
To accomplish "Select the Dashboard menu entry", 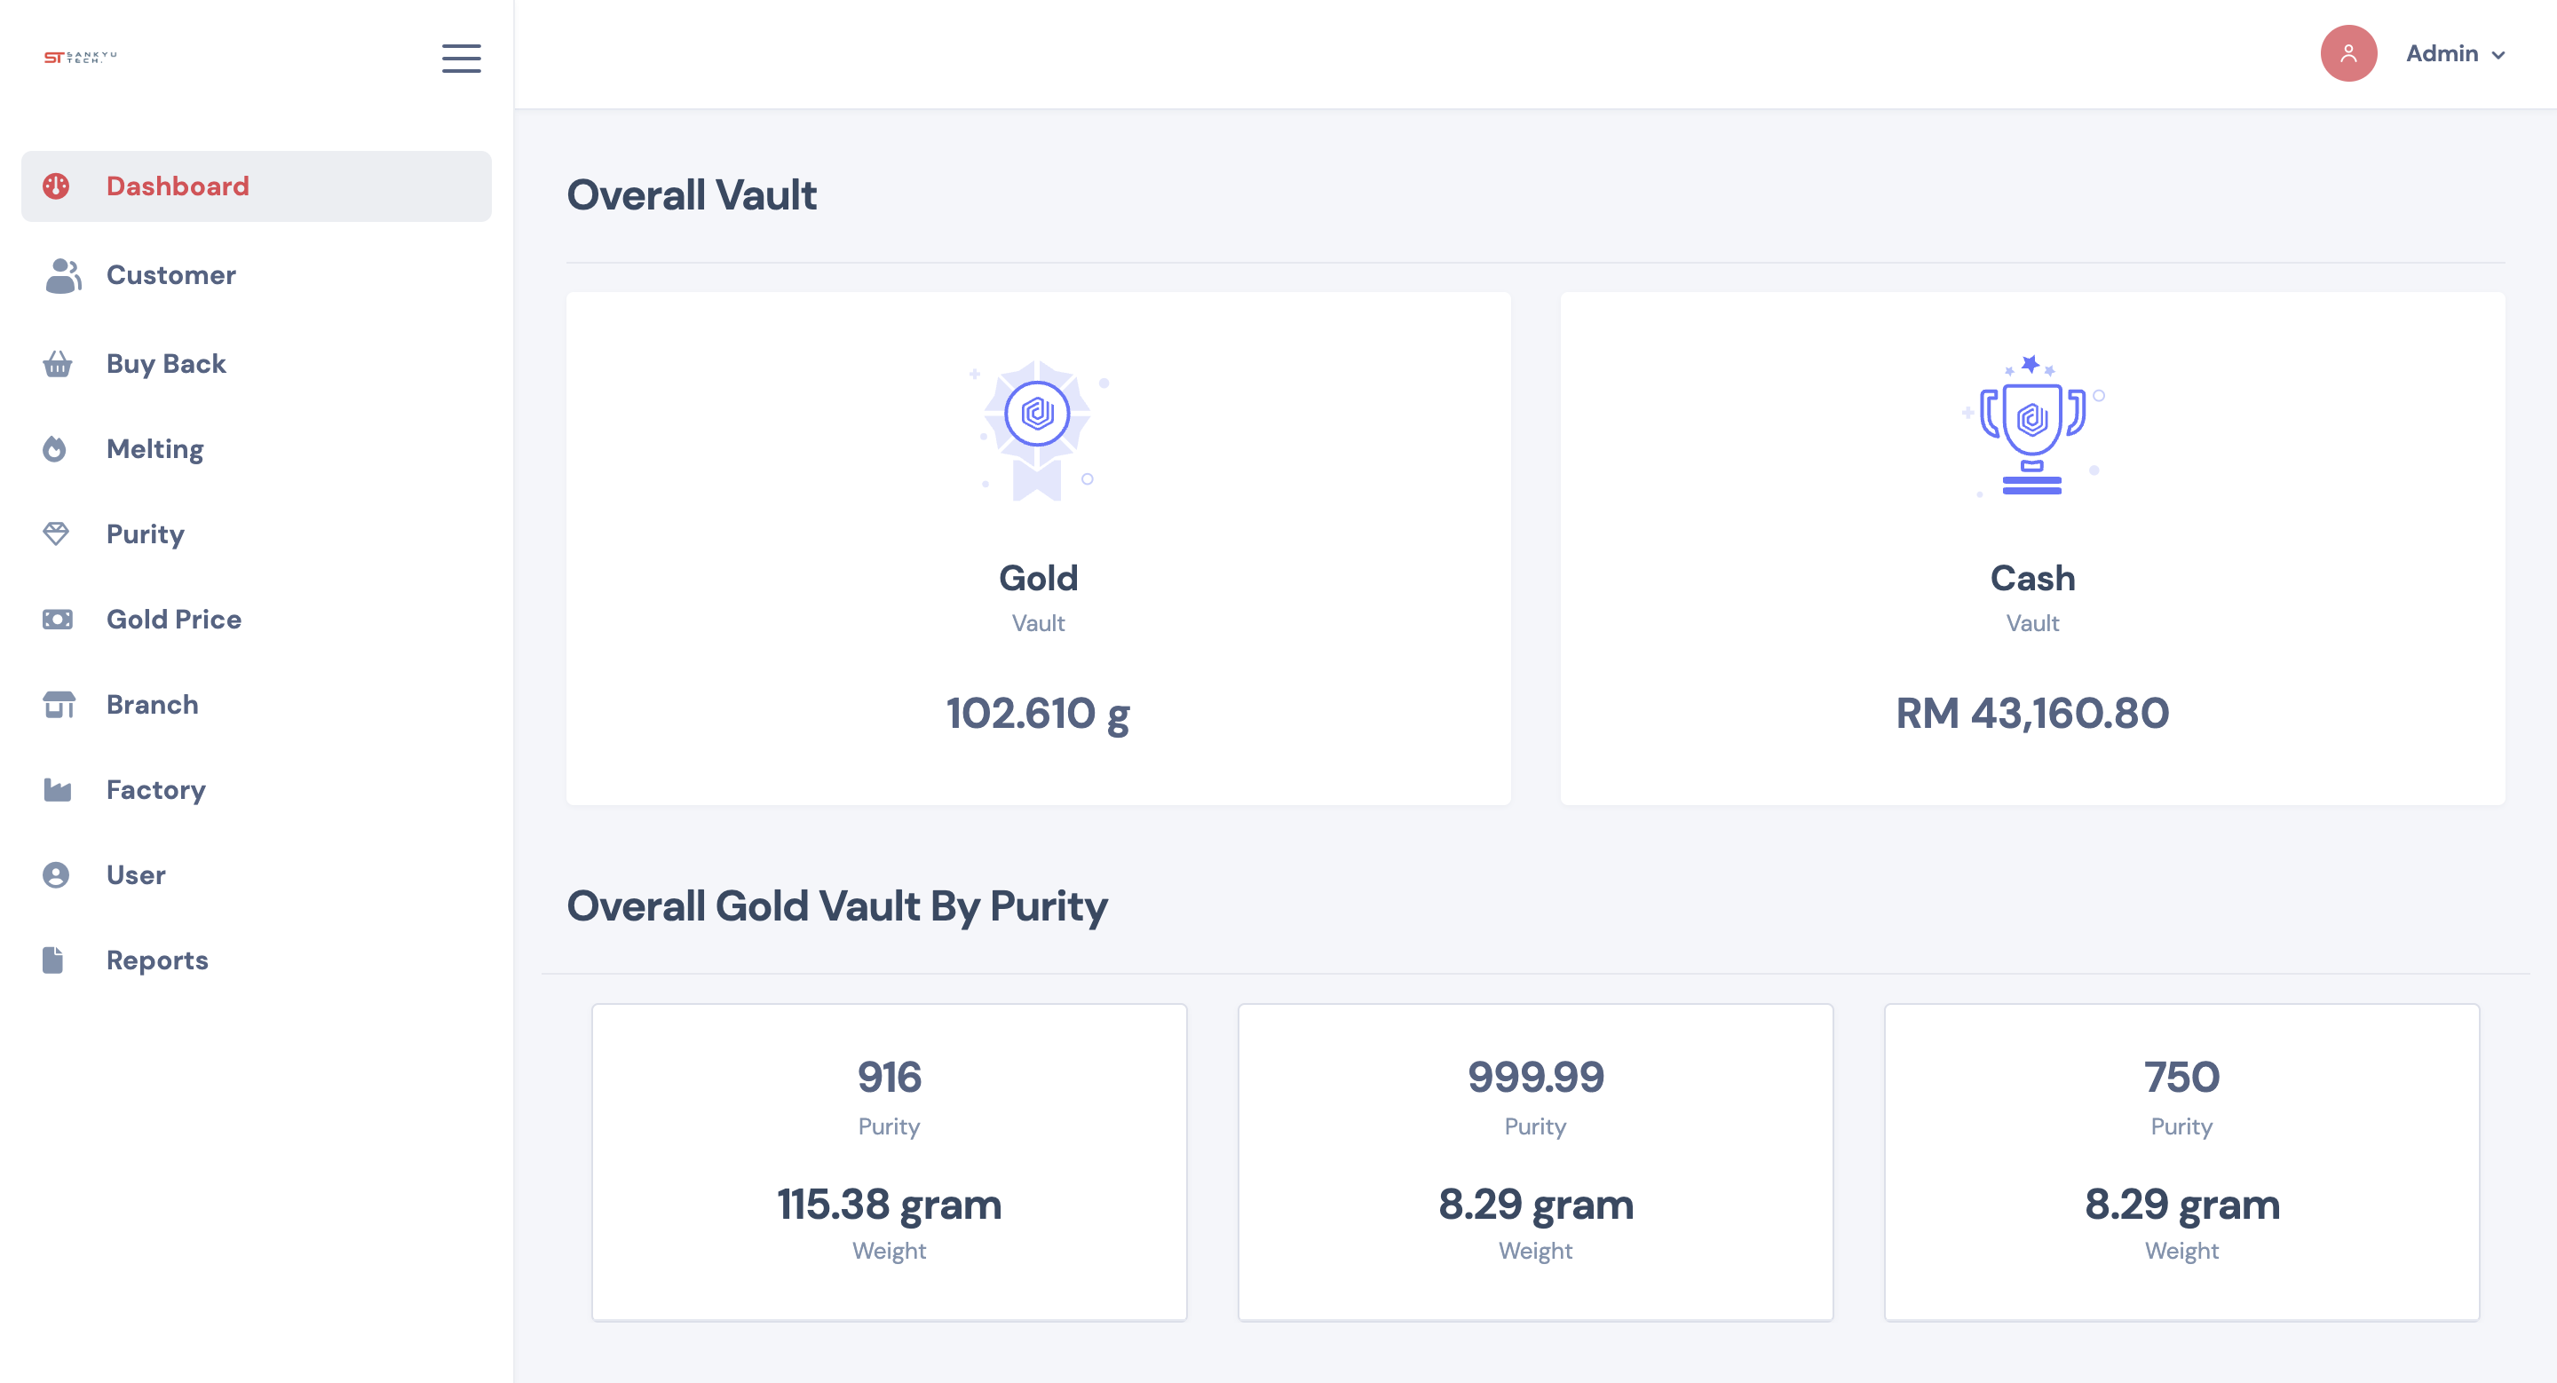I will coord(178,186).
